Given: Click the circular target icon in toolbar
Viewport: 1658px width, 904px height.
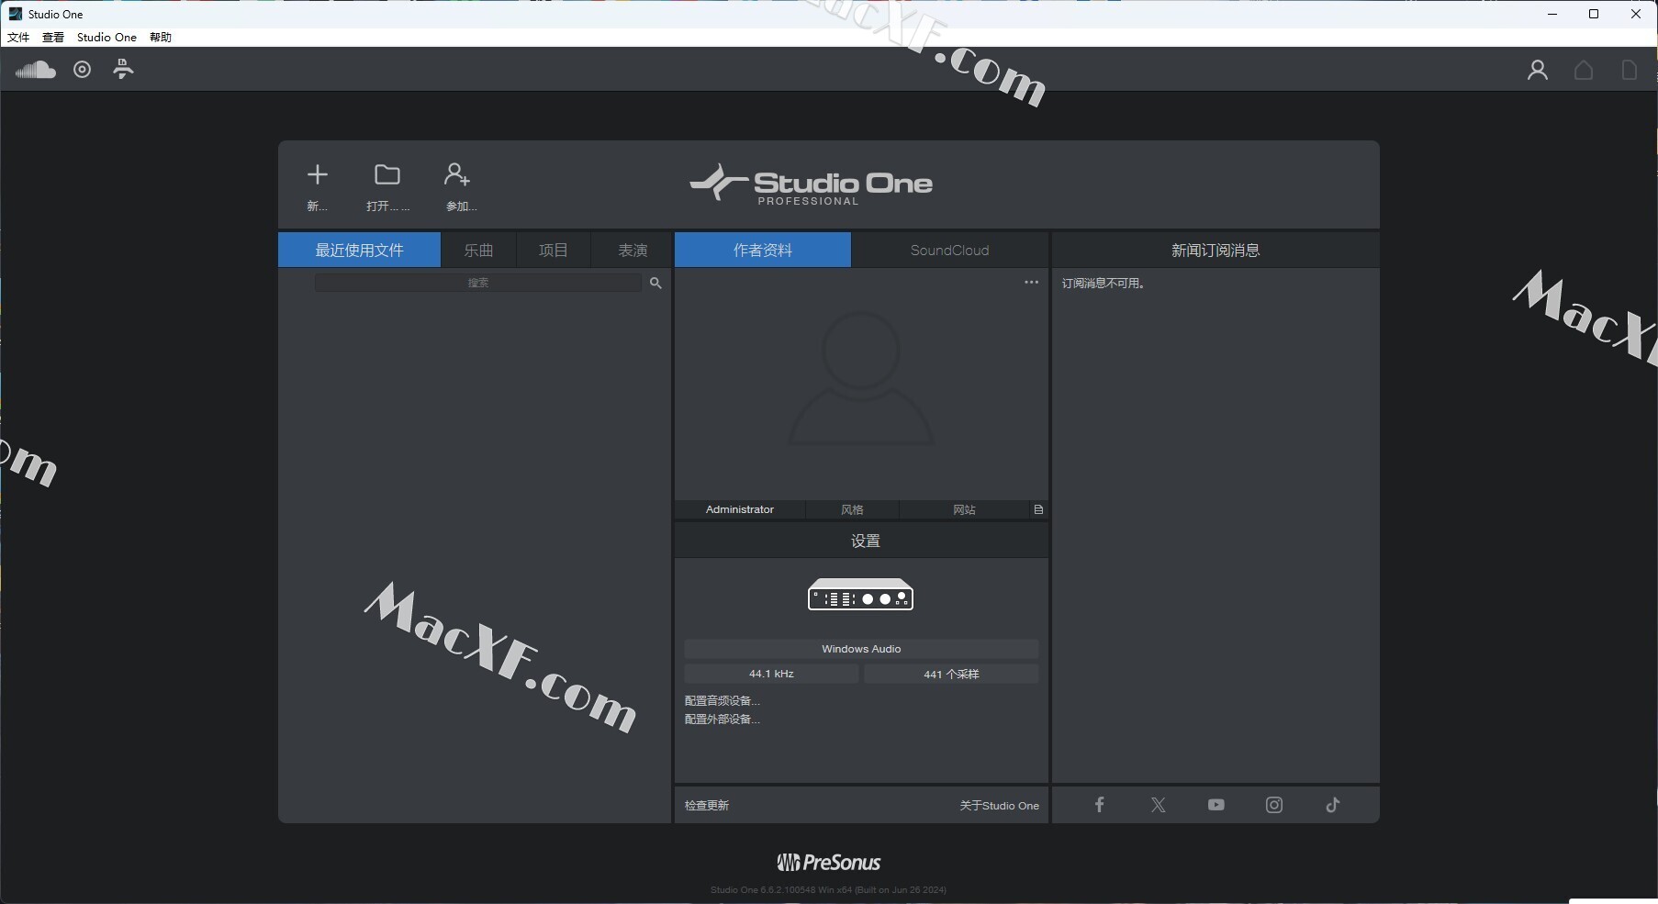Looking at the screenshot, I should tap(82, 70).
